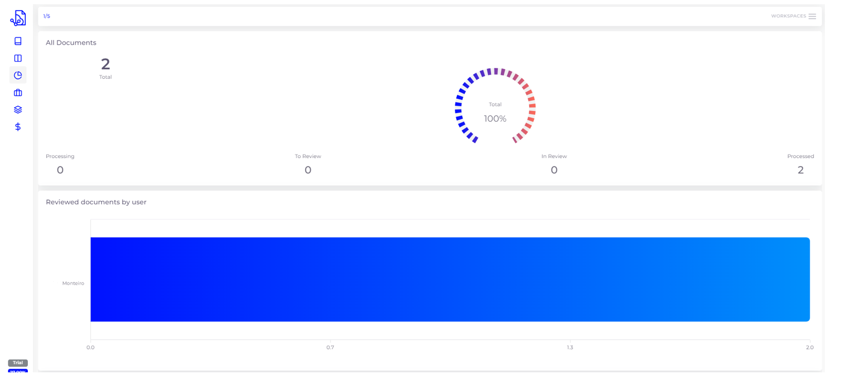This screenshot has height=376, width=846.
Task: Click the Processing count
Action: (x=60, y=170)
